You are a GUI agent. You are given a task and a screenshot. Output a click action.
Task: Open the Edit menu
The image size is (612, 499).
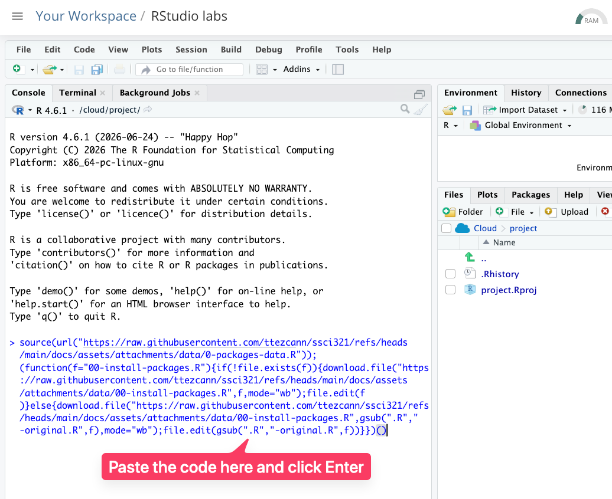[x=53, y=50]
